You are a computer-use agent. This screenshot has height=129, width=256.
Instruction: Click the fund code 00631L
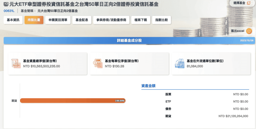pos(9,11)
